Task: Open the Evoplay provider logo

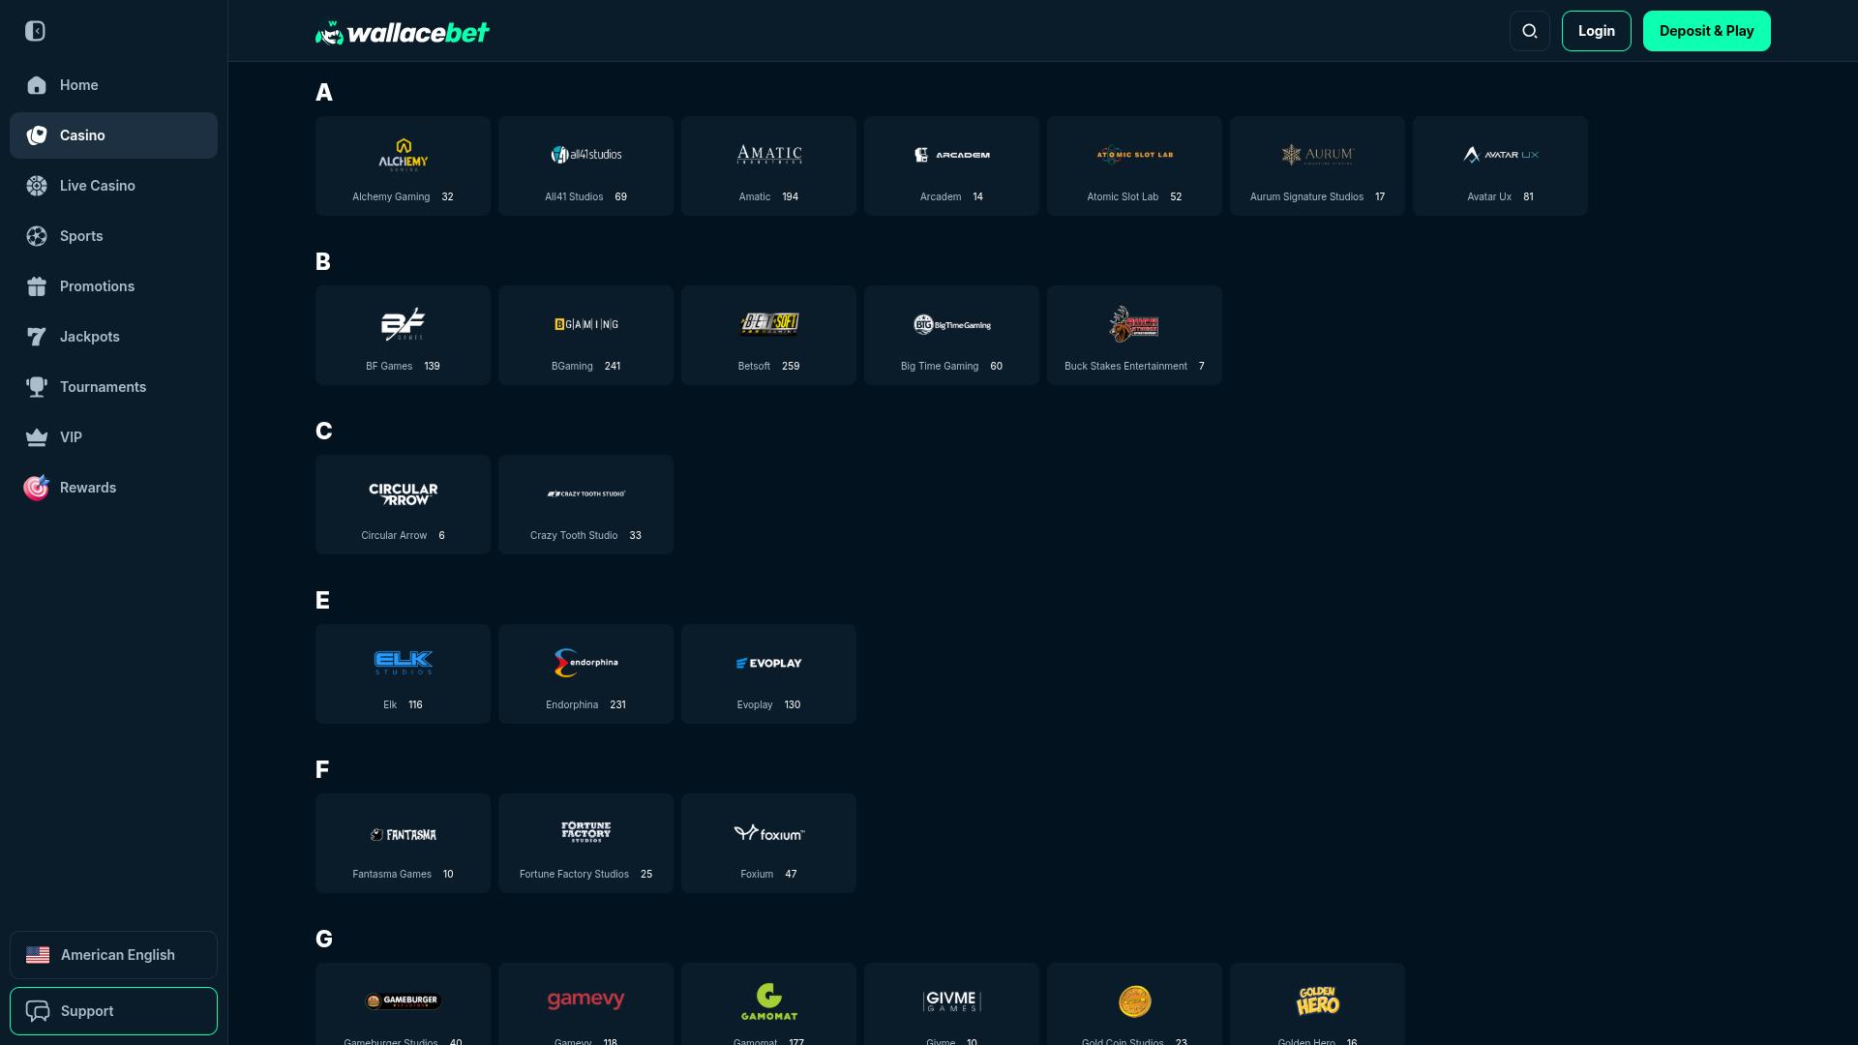Action: click(769, 663)
